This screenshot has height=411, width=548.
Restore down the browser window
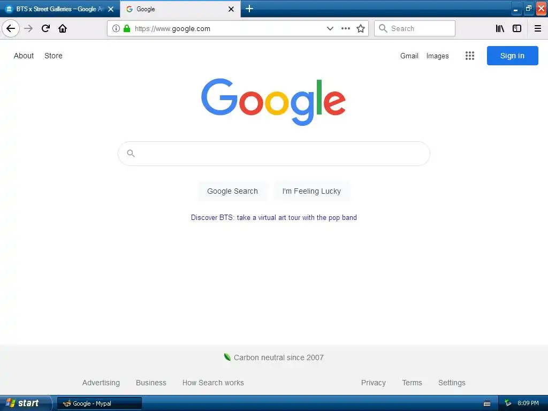(528, 9)
